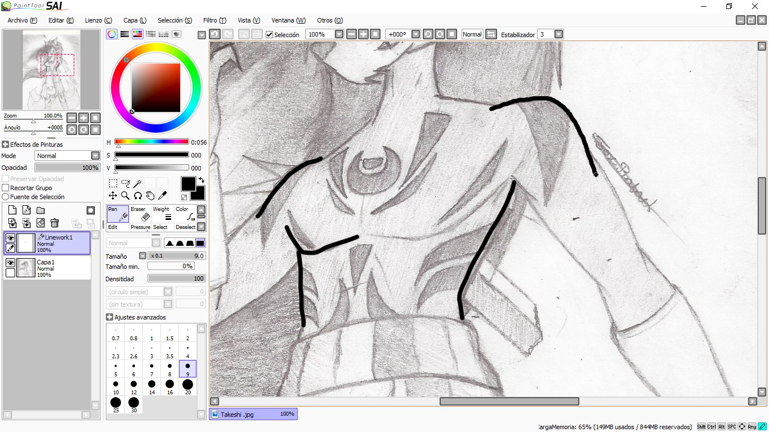Select the Color linework tool
769x432 pixels.
[185, 214]
